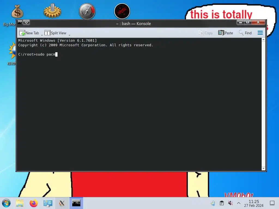Click the Microsoft Corporation copyright line
279x209 pixels.
pos(86,45)
